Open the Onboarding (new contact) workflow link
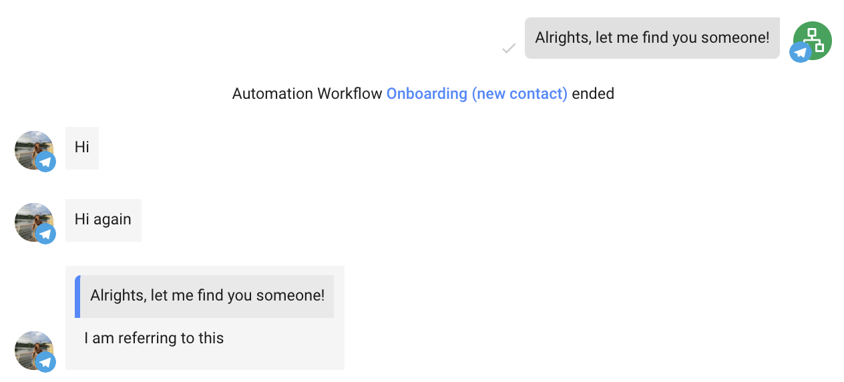Viewport: 844px width, 382px height. (x=477, y=93)
